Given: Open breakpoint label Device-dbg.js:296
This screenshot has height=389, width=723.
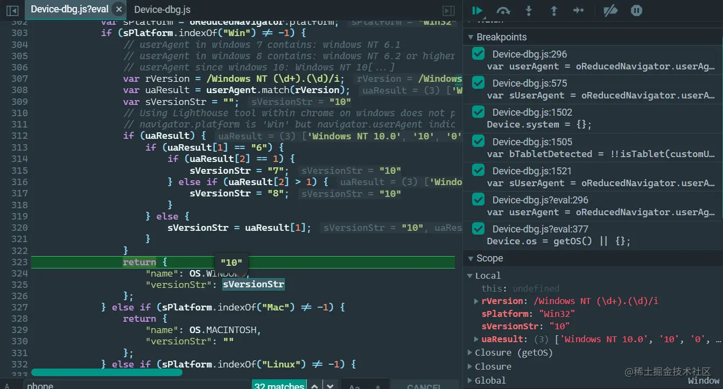Looking at the screenshot, I should (530, 54).
